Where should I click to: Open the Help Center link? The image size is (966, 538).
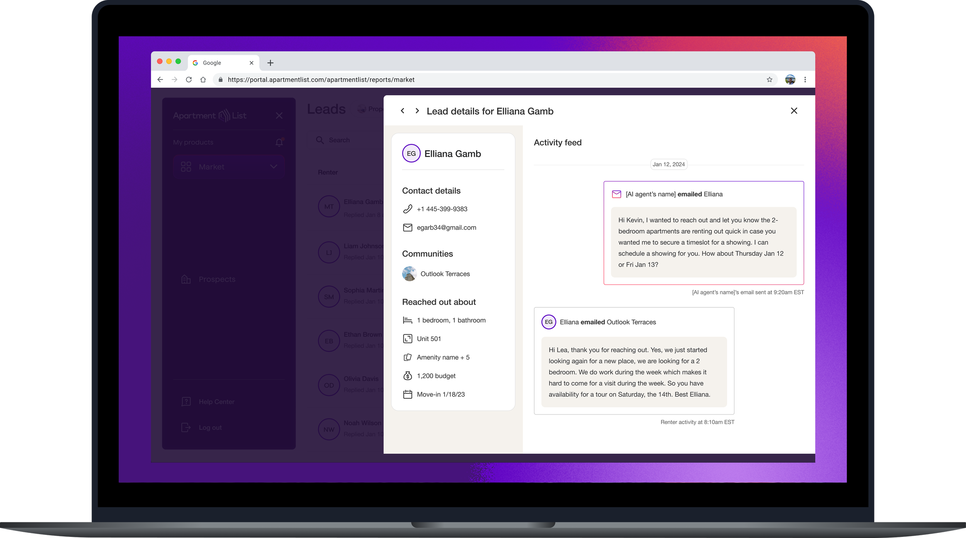tap(216, 402)
